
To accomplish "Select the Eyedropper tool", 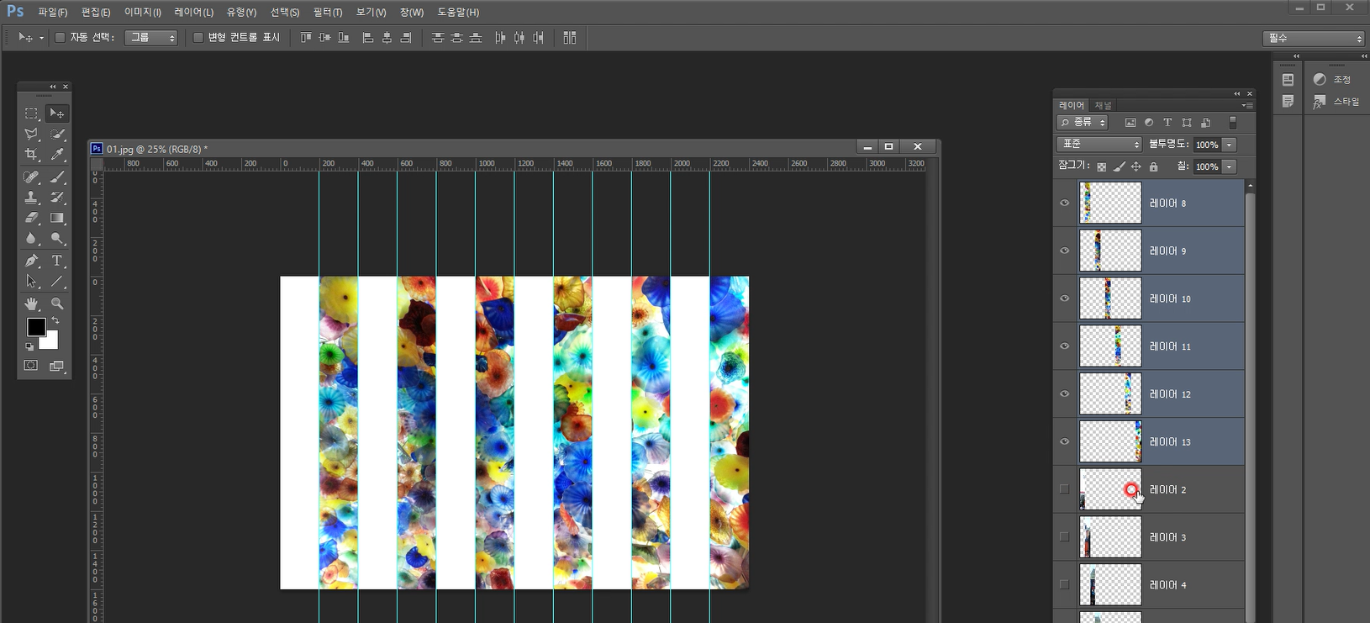I will (57, 155).
